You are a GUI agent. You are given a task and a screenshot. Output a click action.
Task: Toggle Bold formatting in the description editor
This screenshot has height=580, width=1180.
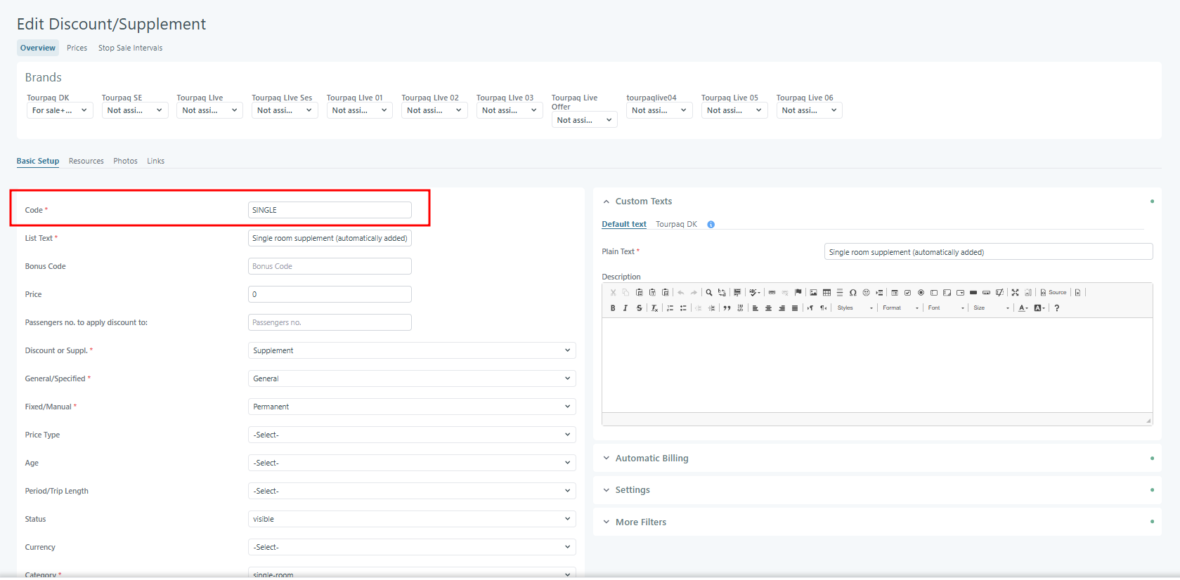[613, 308]
